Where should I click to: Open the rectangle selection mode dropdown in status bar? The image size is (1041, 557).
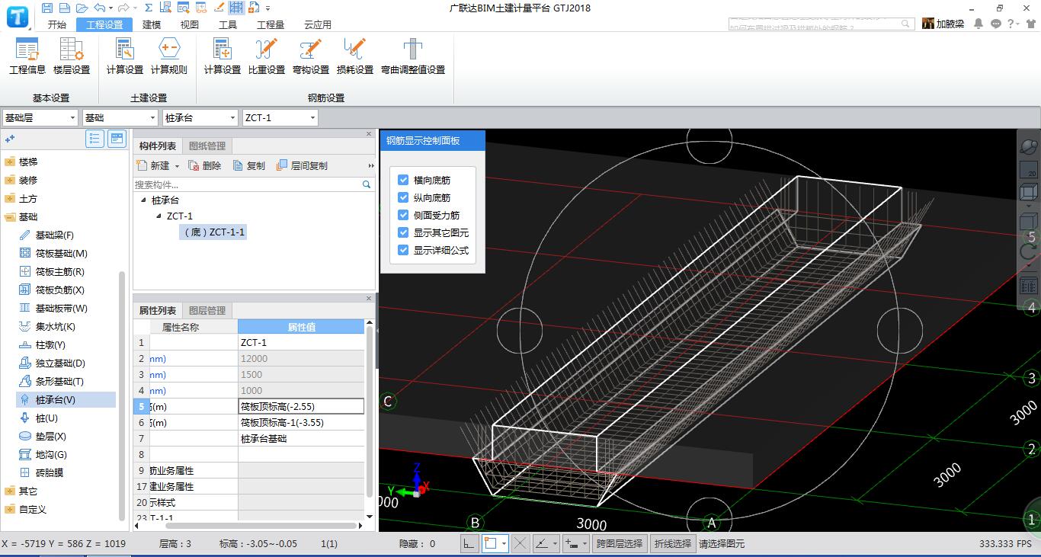click(x=504, y=543)
